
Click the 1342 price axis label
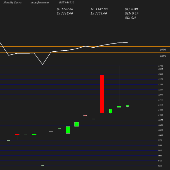(160, 66)
